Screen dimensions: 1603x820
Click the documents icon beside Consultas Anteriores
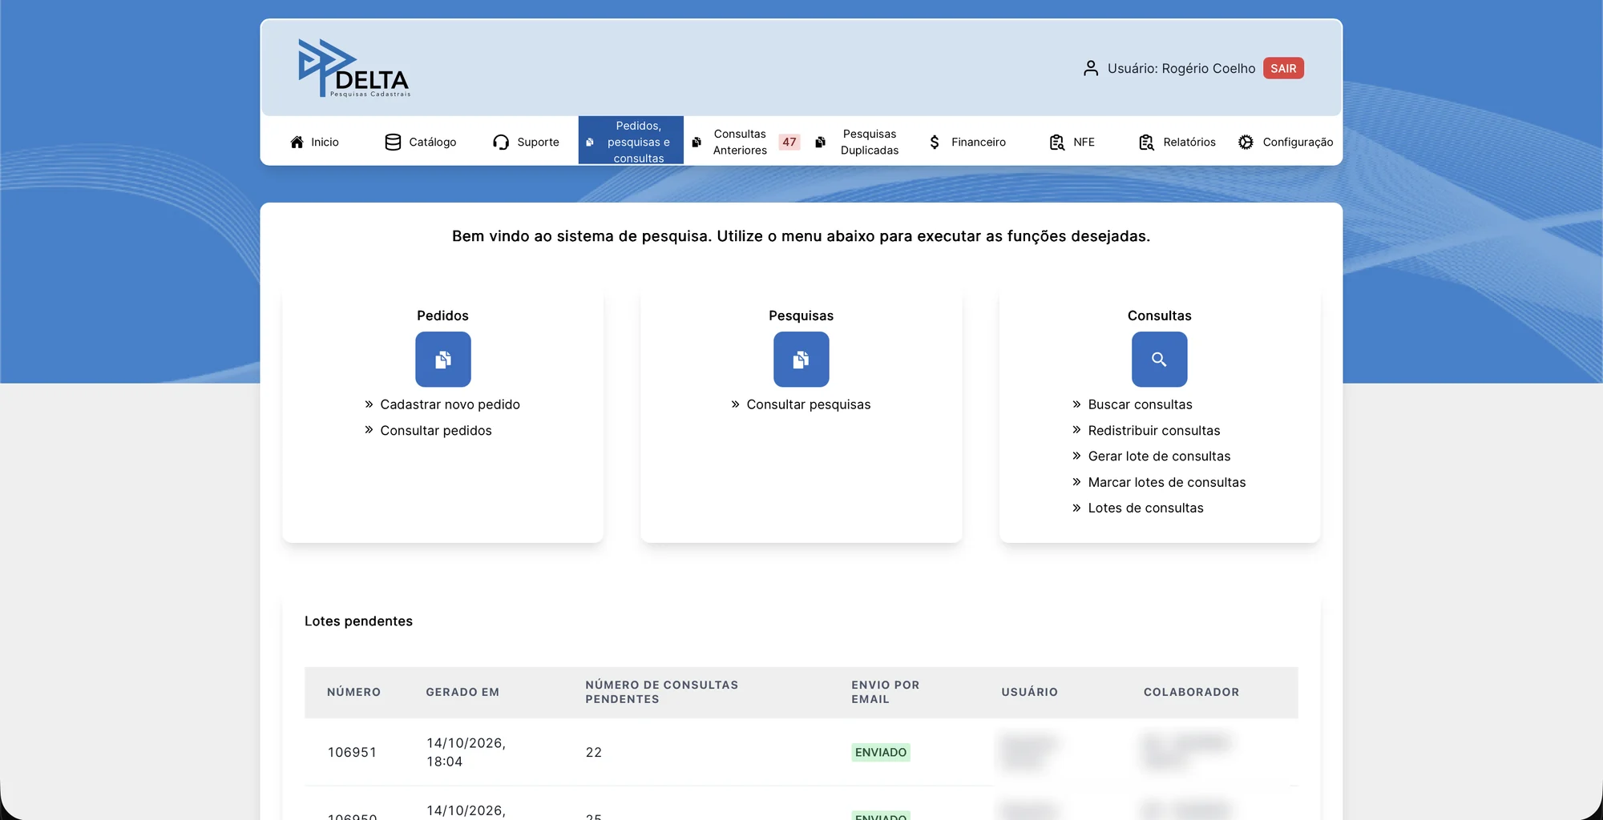coord(697,142)
